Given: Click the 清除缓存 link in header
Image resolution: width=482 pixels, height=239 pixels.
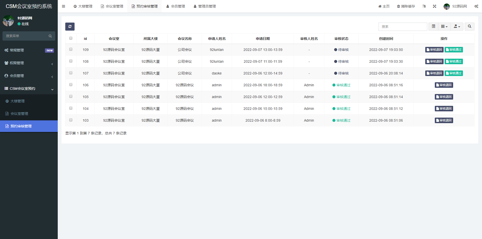Looking at the screenshot, I should [x=406, y=6].
